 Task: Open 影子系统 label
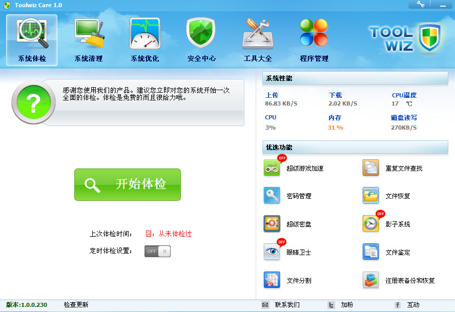click(398, 224)
